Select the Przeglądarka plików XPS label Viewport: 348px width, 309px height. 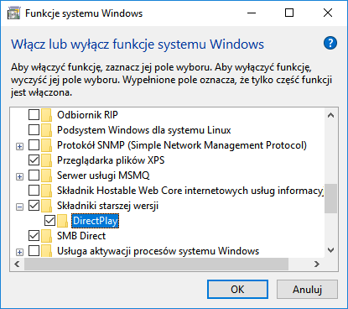[x=111, y=160]
